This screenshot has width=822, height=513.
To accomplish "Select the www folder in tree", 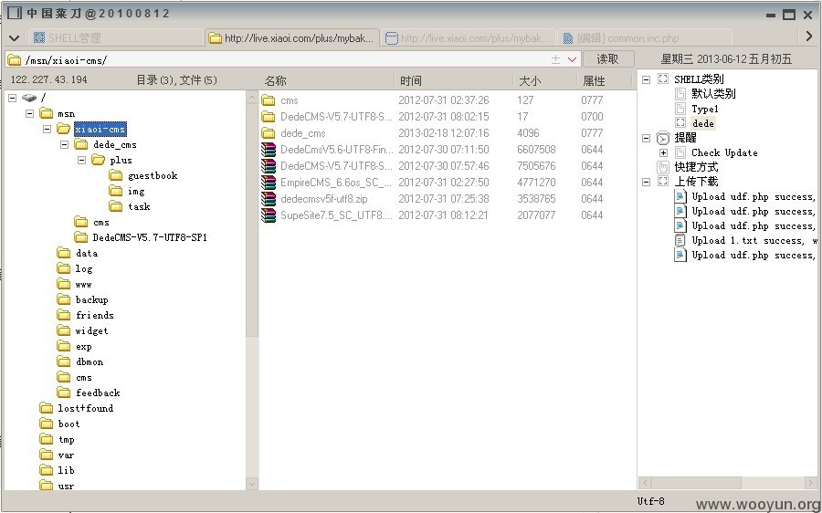I will (x=83, y=284).
